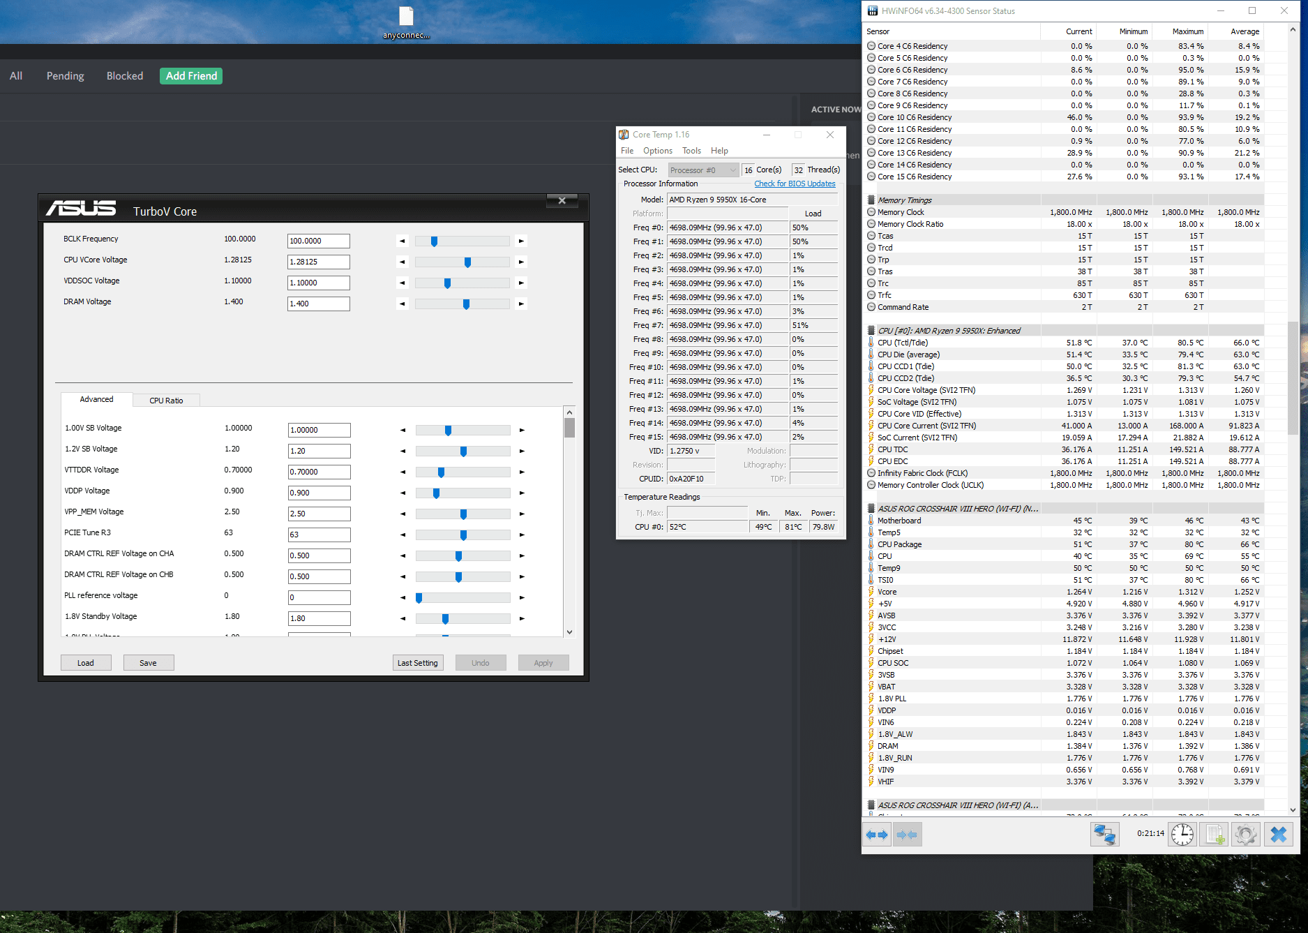Image resolution: width=1308 pixels, height=933 pixels.
Task: Show Blocked friends tab
Action: tap(125, 76)
